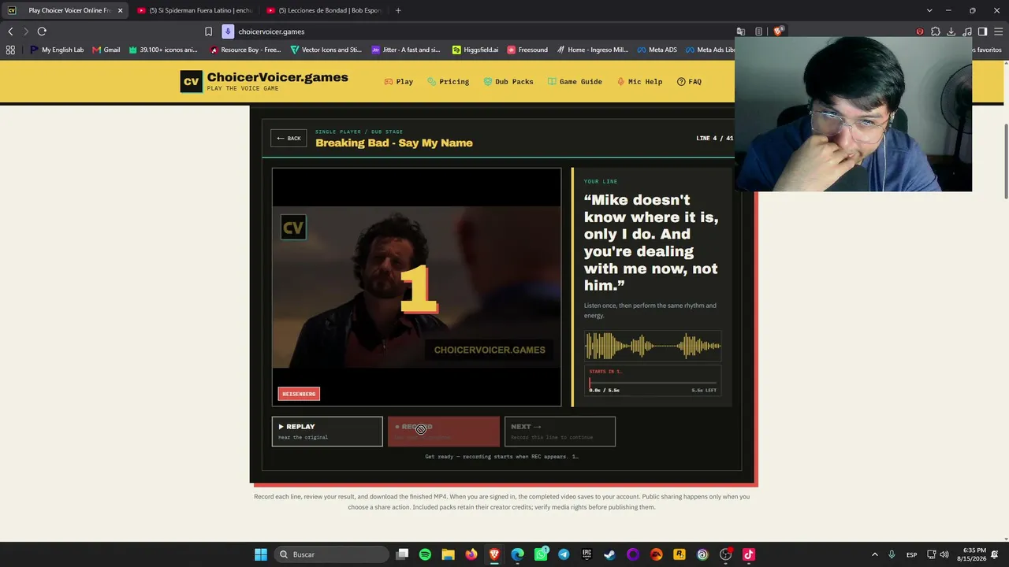Click the recording progress bar
Image resolution: width=1009 pixels, height=567 pixels.
pos(653,383)
